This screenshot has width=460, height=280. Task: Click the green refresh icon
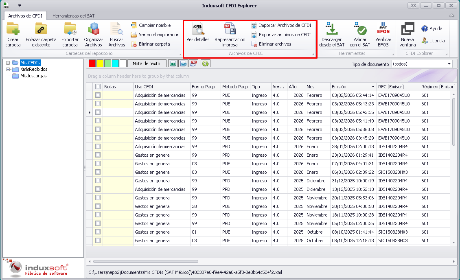point(206,63)
